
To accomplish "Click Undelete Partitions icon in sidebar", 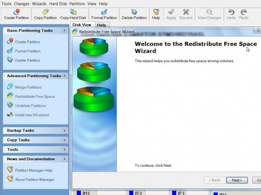I will [x=10, y=105].
